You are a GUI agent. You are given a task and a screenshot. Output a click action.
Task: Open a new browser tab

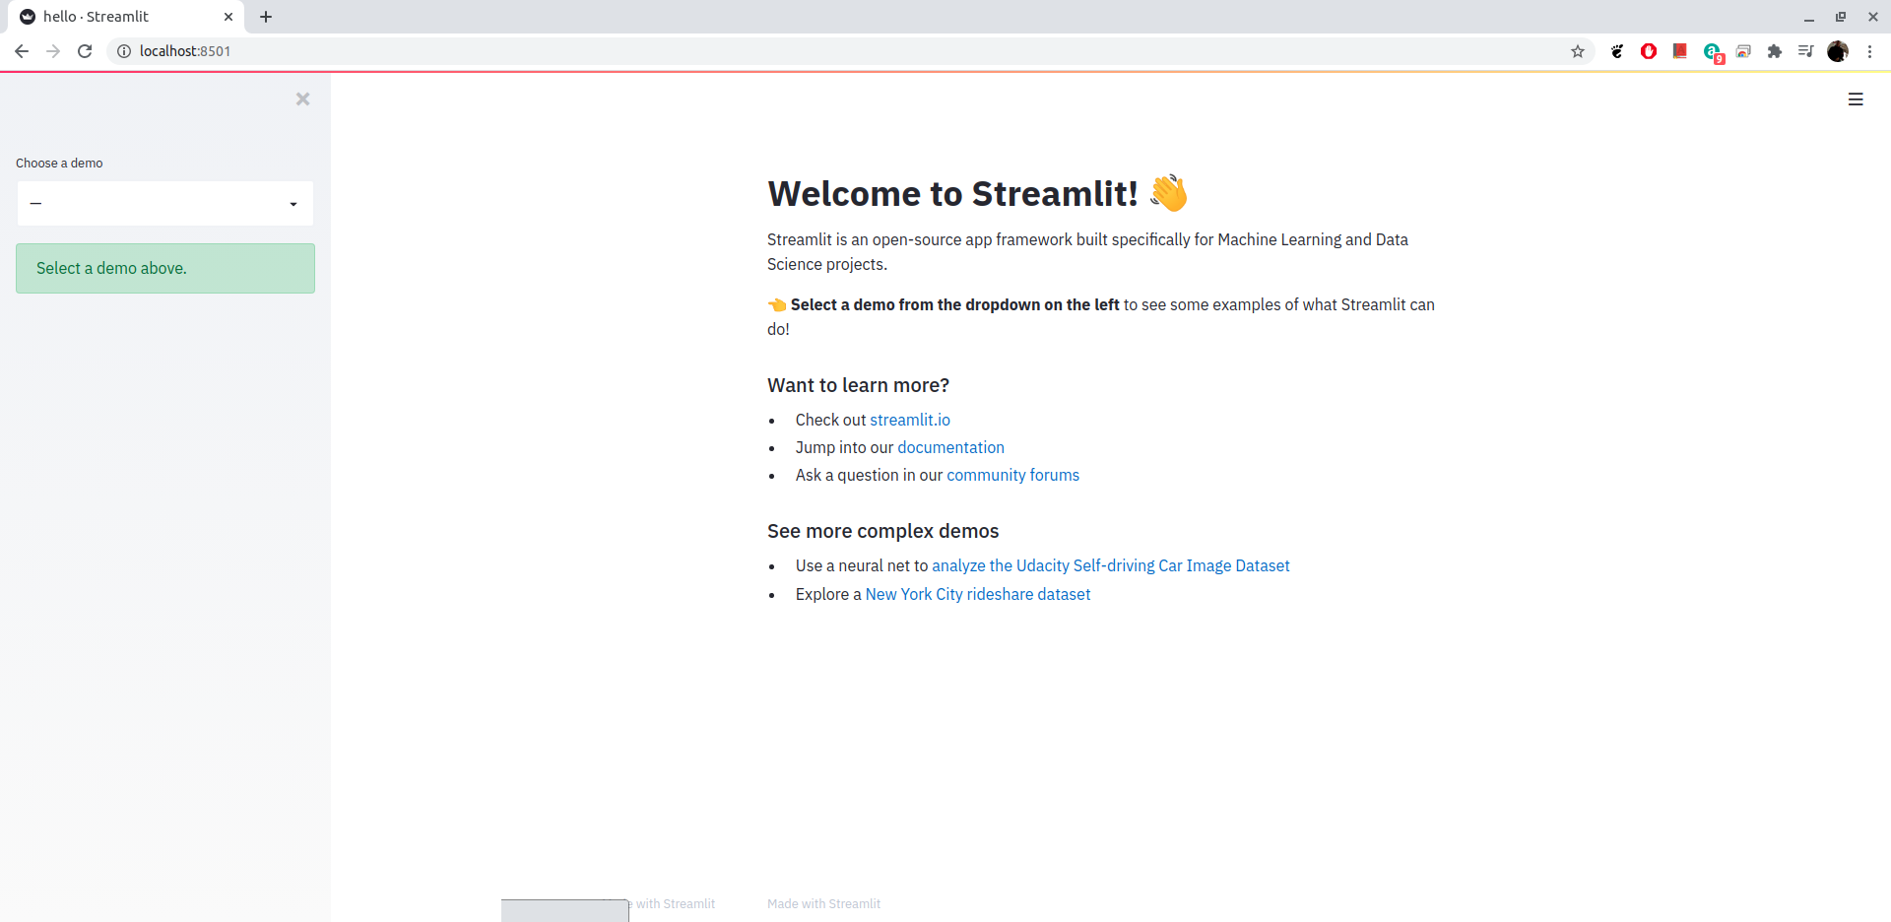[x=266, y=17]
